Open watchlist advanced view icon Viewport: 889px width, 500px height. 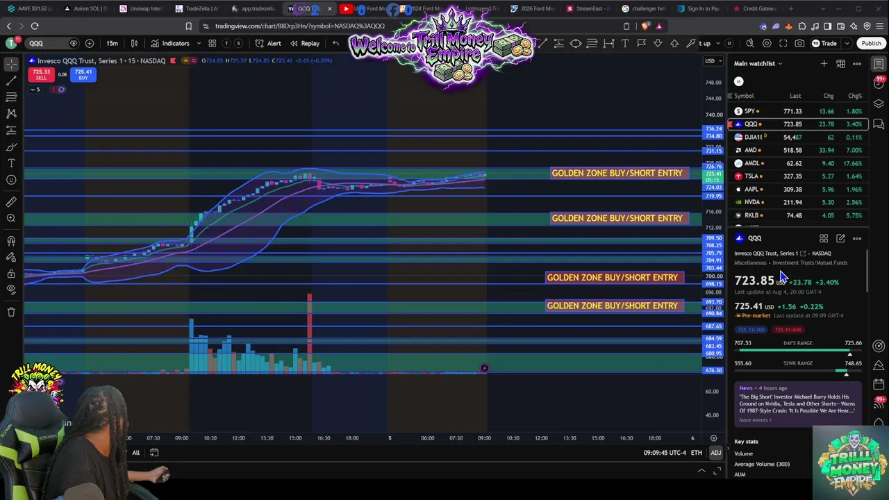click(x=840, y=64)
